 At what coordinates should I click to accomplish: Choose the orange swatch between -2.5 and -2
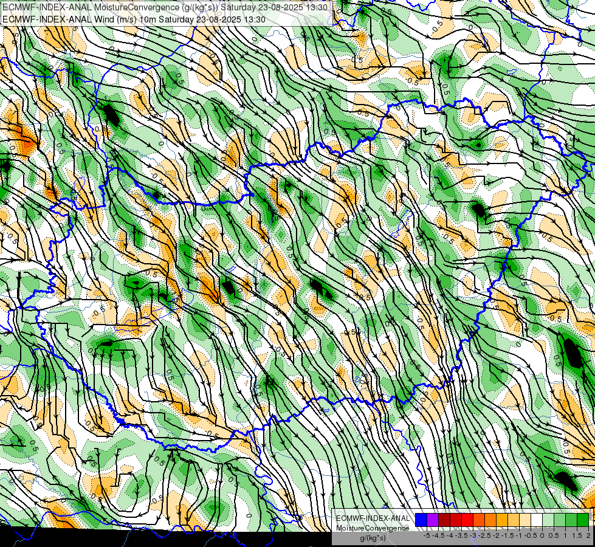click(490, 520)
